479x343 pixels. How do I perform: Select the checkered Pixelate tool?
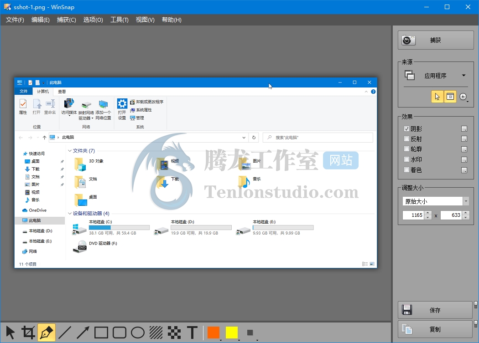click(174, 333)
